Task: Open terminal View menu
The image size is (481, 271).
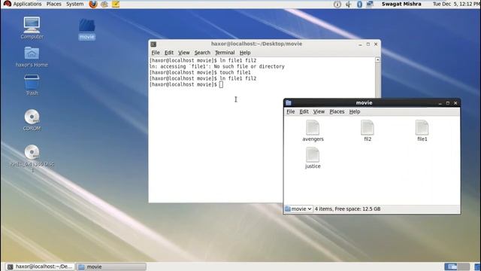Action: [x=183, y=53]
